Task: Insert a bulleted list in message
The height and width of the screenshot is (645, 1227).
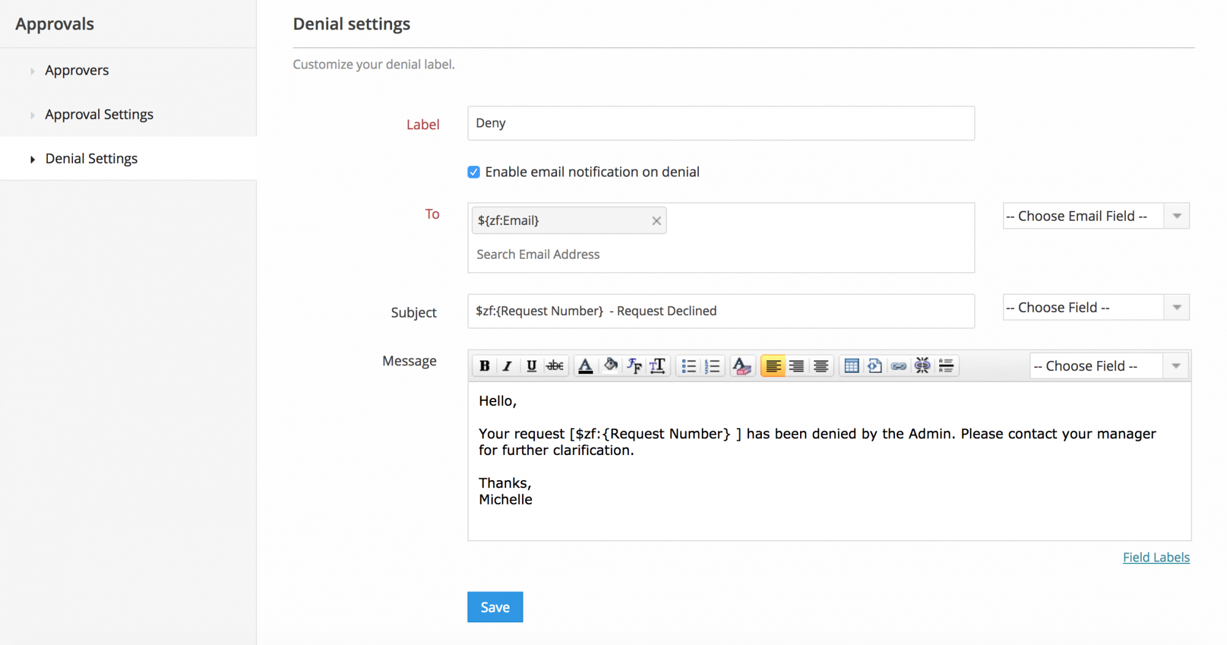Action: pyautogui.click(x=688, y=366)
